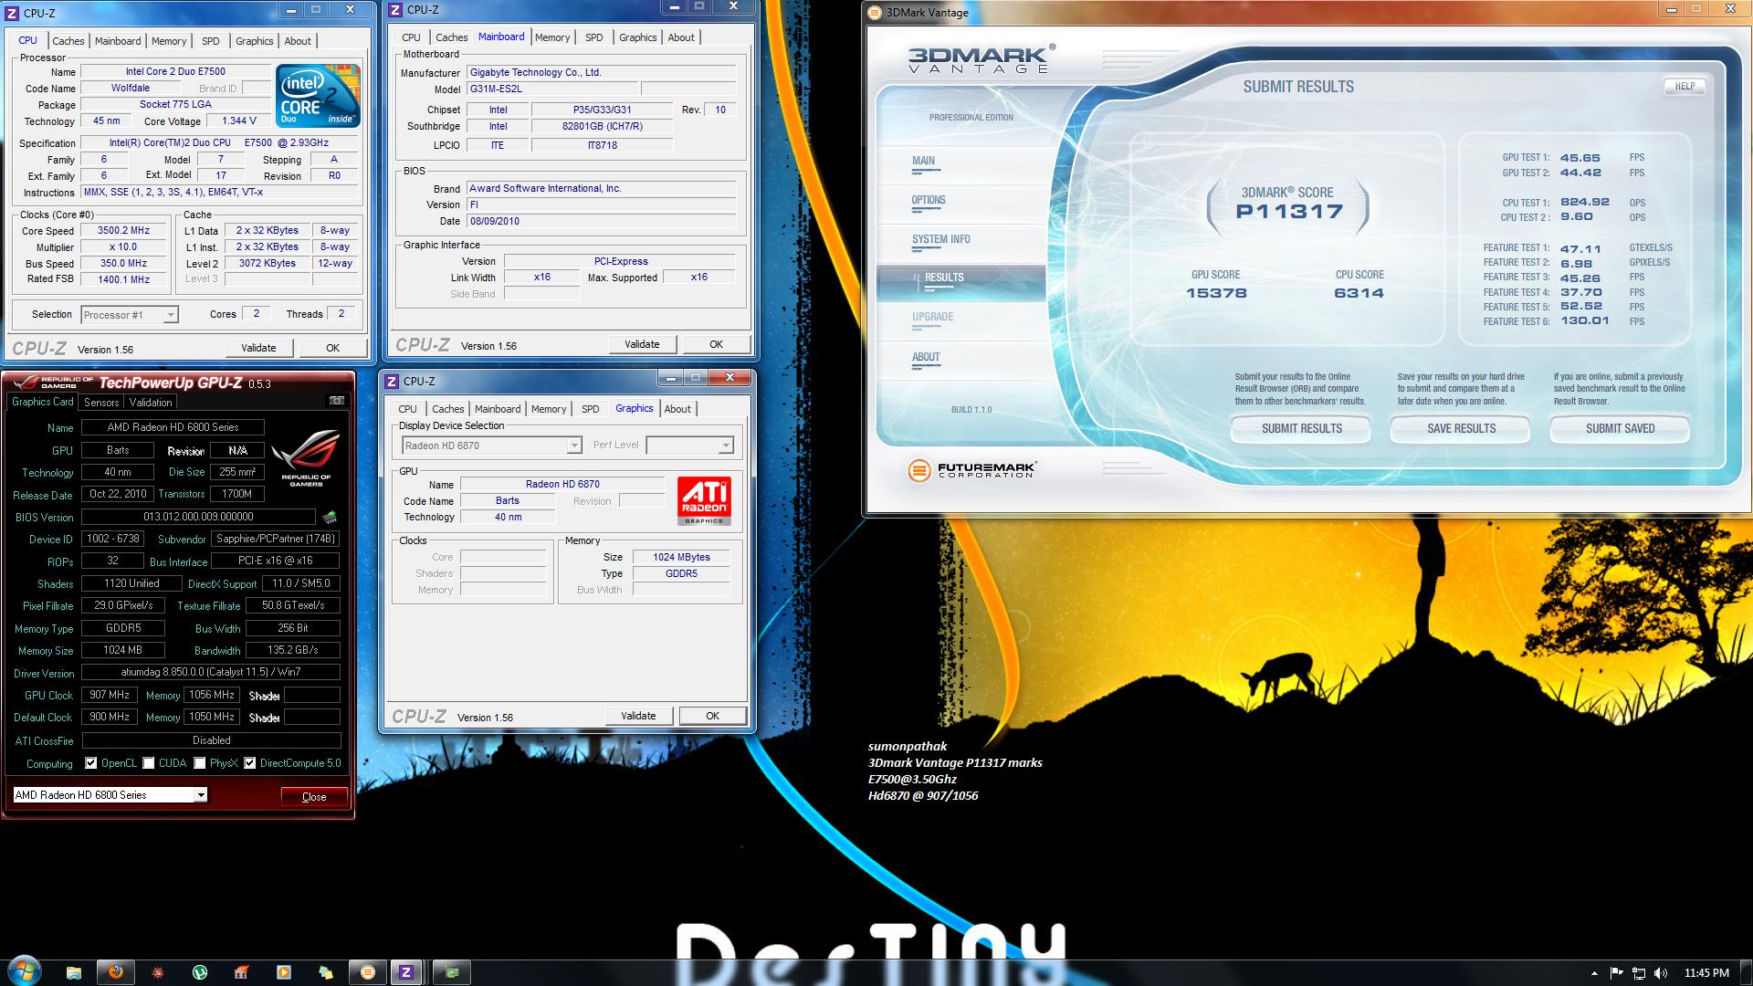Click the Futuremark Corporation logo
The height and width of the screenshot is (986, 1753).
pos(972,470)
